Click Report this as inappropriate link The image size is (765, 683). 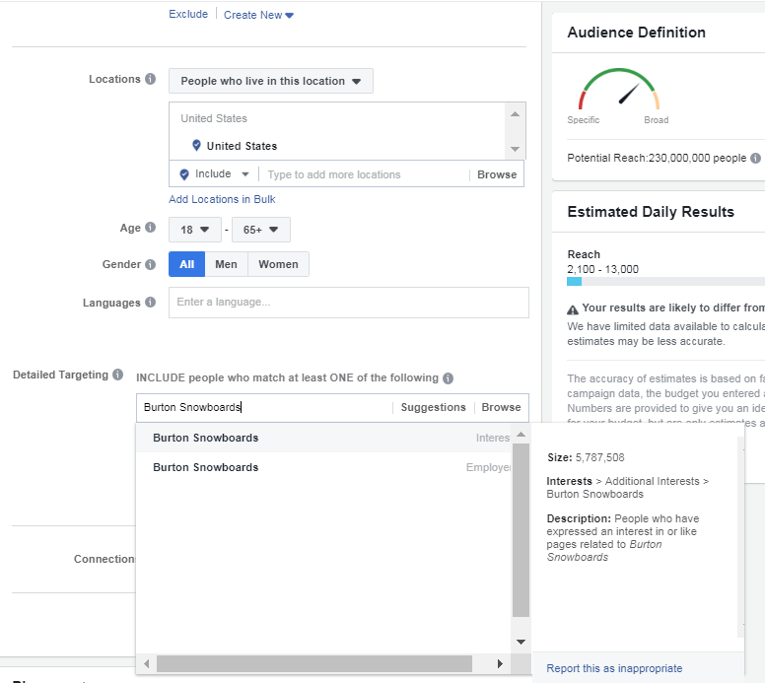point(614,668)
